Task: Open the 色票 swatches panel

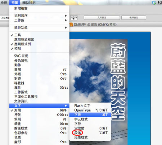Action: pos(39,137)
